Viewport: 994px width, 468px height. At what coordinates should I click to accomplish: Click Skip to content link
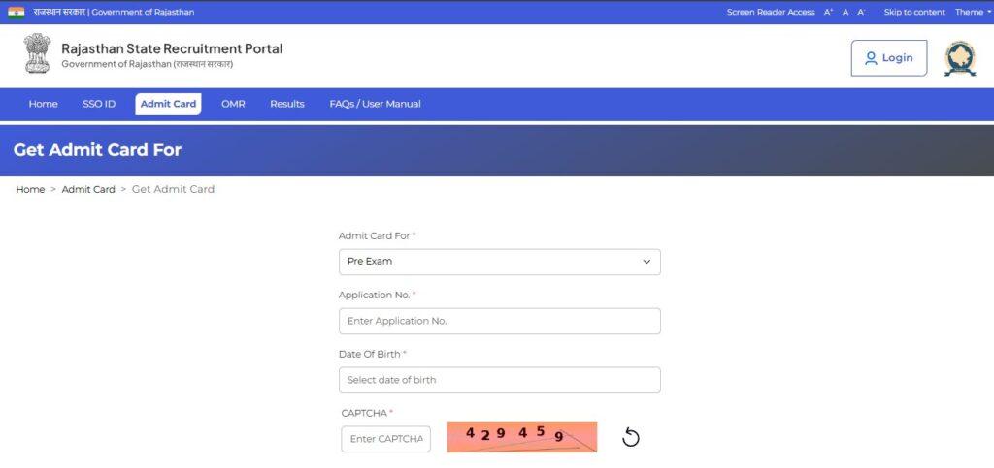(x=914, y=12)
